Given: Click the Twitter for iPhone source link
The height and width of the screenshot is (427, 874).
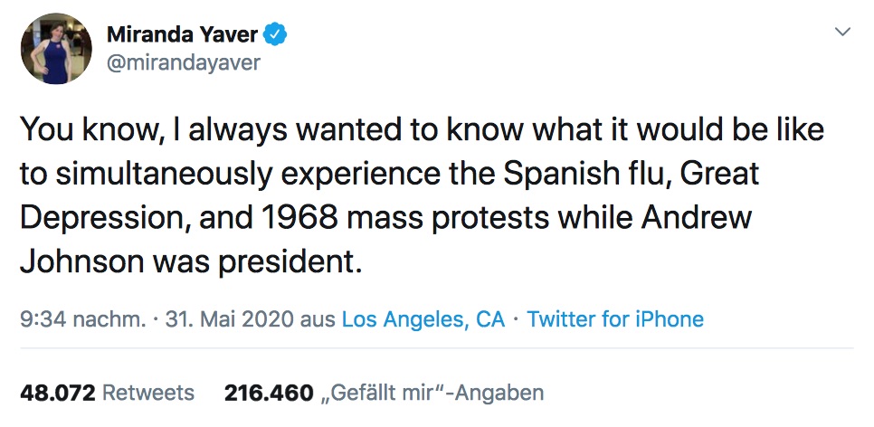Looking at the screenshot, I should point(615,319).
